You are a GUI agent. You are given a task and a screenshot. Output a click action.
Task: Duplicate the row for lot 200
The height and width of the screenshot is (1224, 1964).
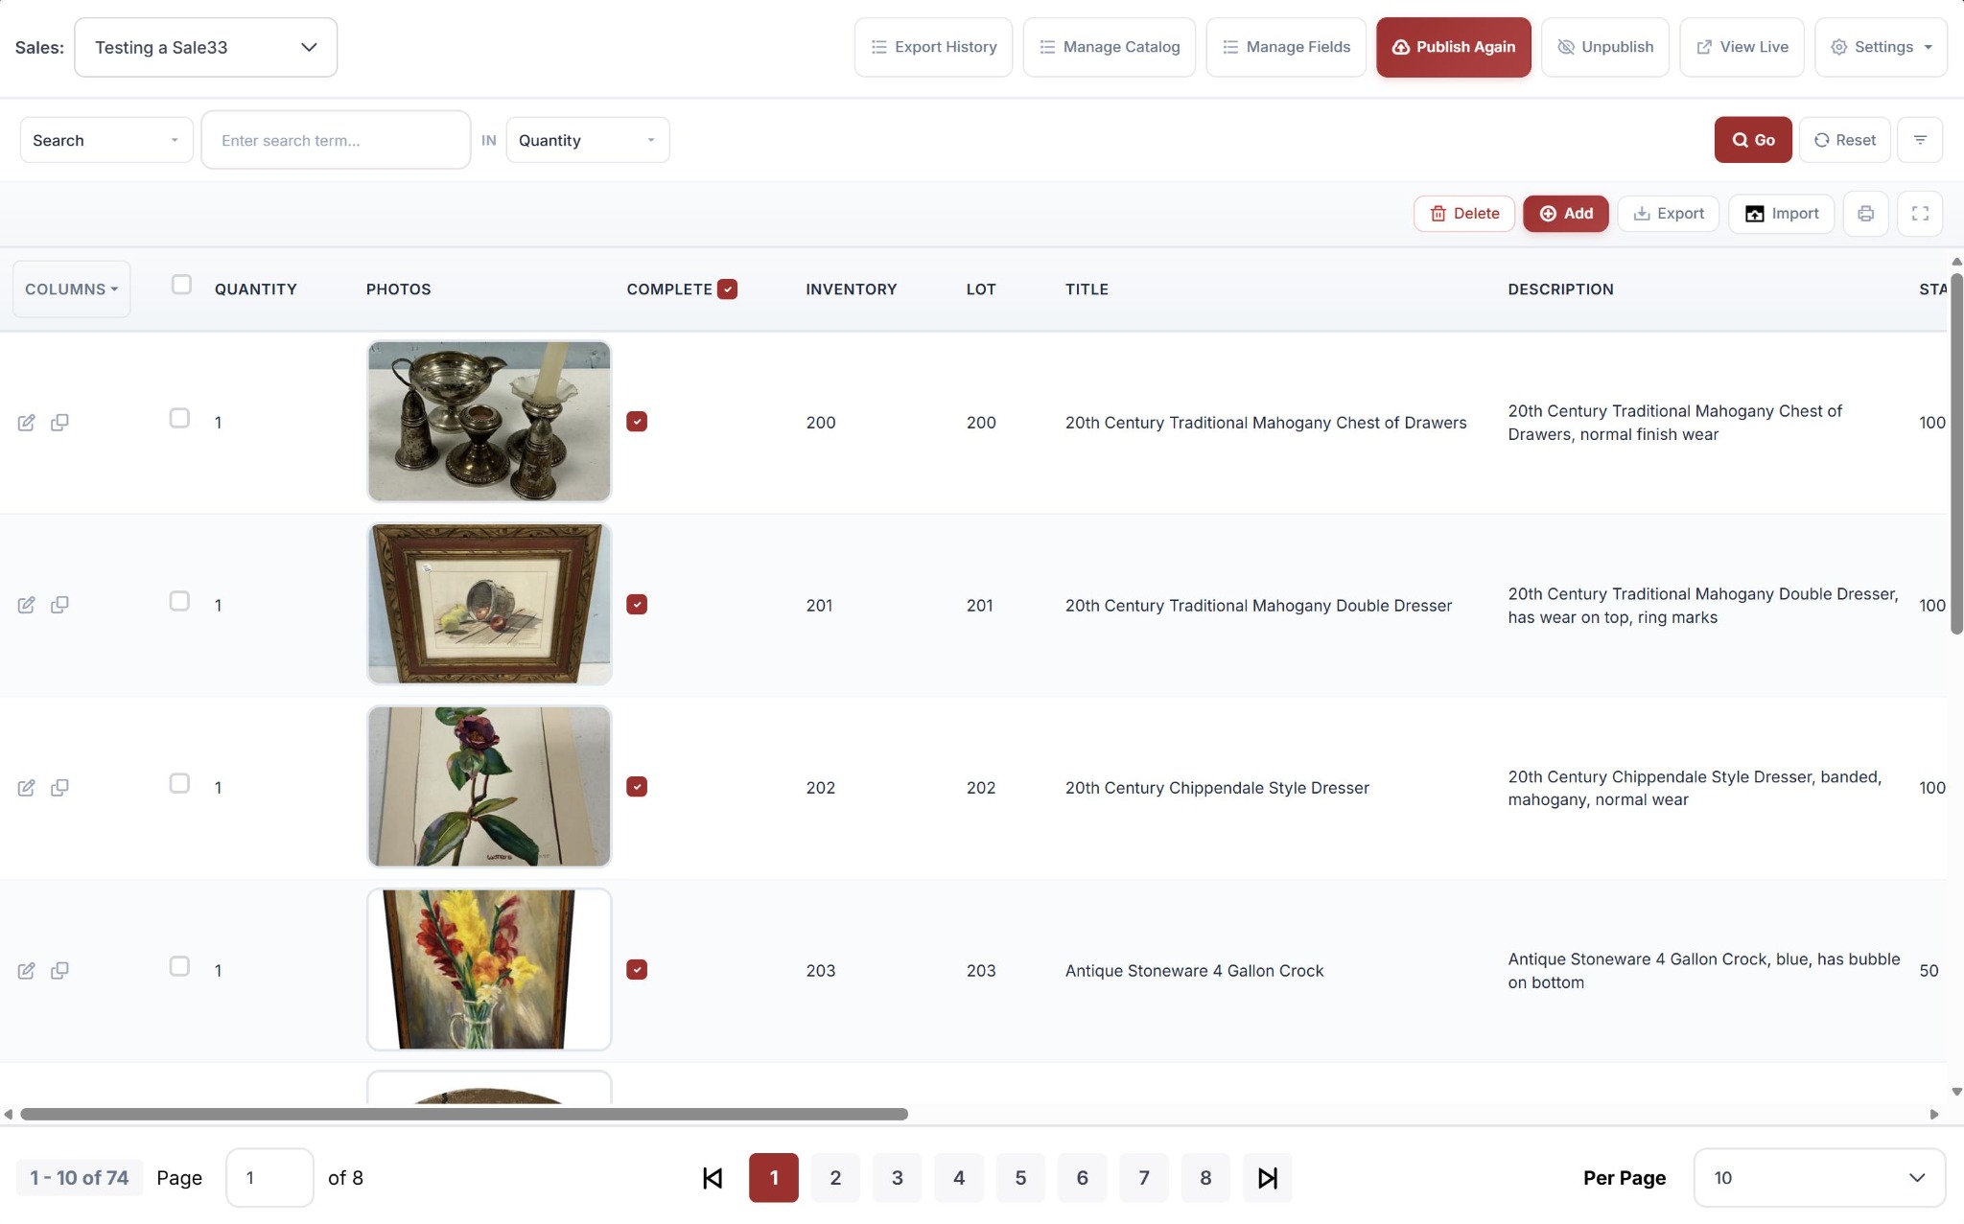pyautogui.click(x=59, y=423)
